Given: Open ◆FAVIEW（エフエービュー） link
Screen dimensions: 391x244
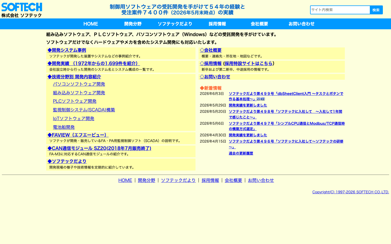Looking at the screenshot, I should tap(78, 135).
